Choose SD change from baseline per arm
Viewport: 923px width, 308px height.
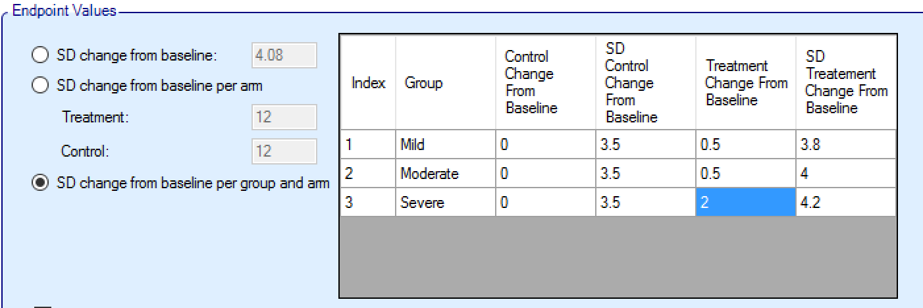click(x=41, y=86)
